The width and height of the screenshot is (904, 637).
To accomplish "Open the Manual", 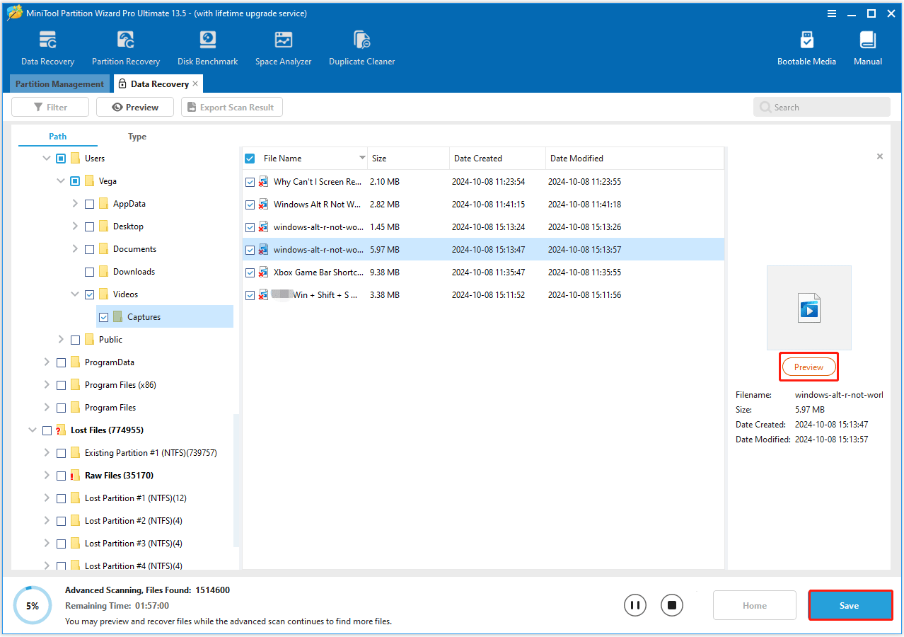I will (x=867, y=47).
